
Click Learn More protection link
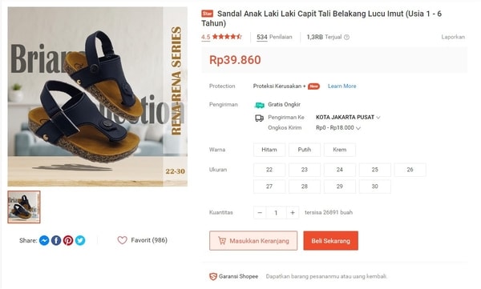[342, 86]
